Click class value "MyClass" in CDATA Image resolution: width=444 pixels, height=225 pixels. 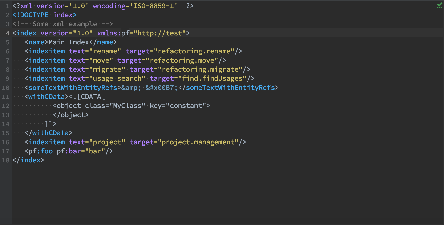[127, 106]
